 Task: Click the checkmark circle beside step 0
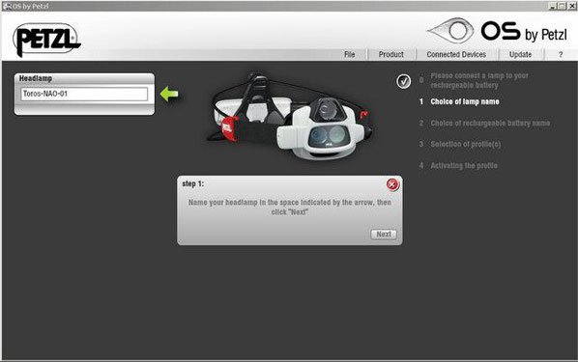(404, 81)
